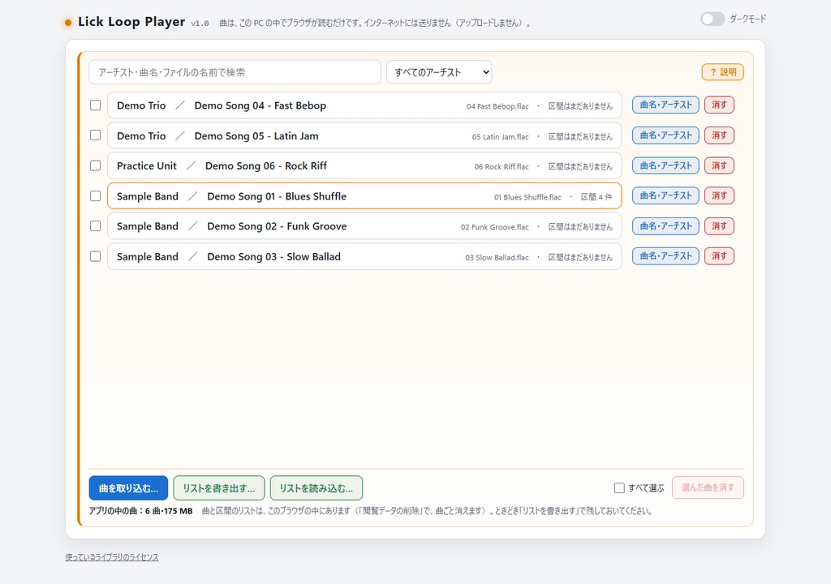Focus the artist, song and file name search field
Viewport: 831px width, 584px height.
click(235, 72)
